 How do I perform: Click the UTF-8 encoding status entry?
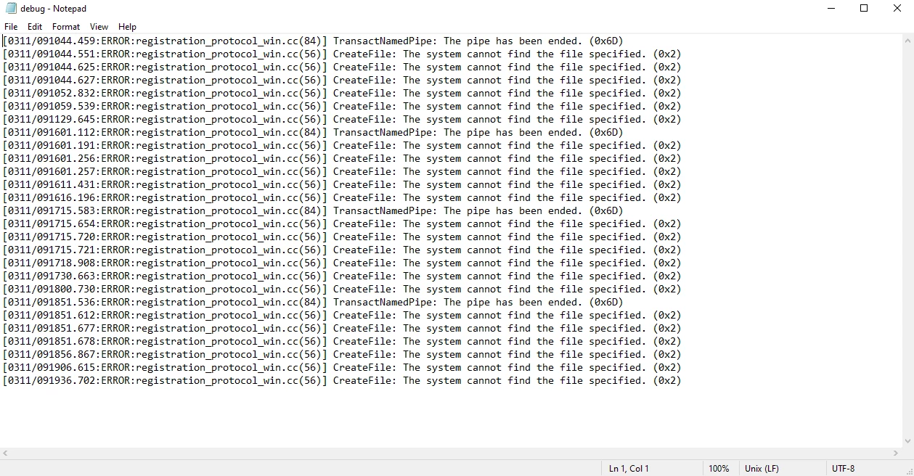pos(843,469)
